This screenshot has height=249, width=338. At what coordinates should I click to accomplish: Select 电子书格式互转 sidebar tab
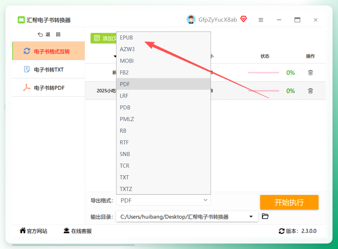49,51
